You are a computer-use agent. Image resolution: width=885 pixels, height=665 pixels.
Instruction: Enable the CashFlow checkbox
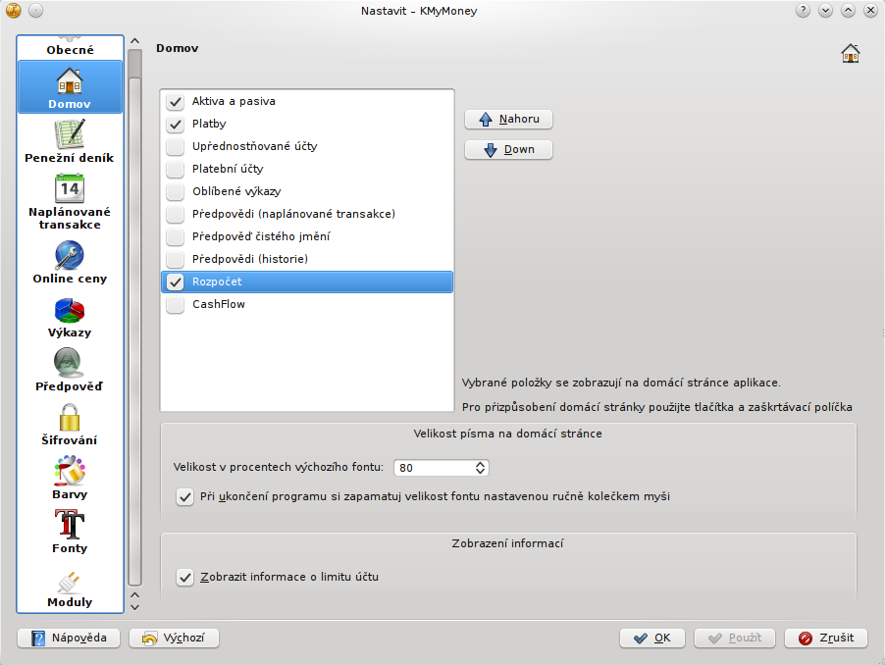click(176, 305)
